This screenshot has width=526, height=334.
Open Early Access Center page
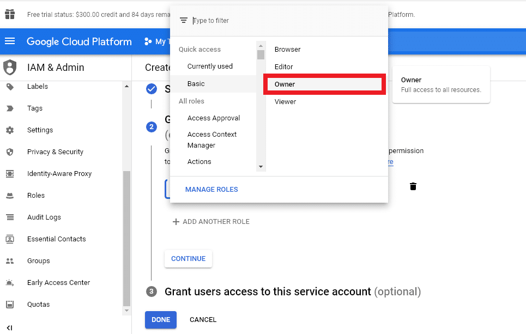coord(59,283)
